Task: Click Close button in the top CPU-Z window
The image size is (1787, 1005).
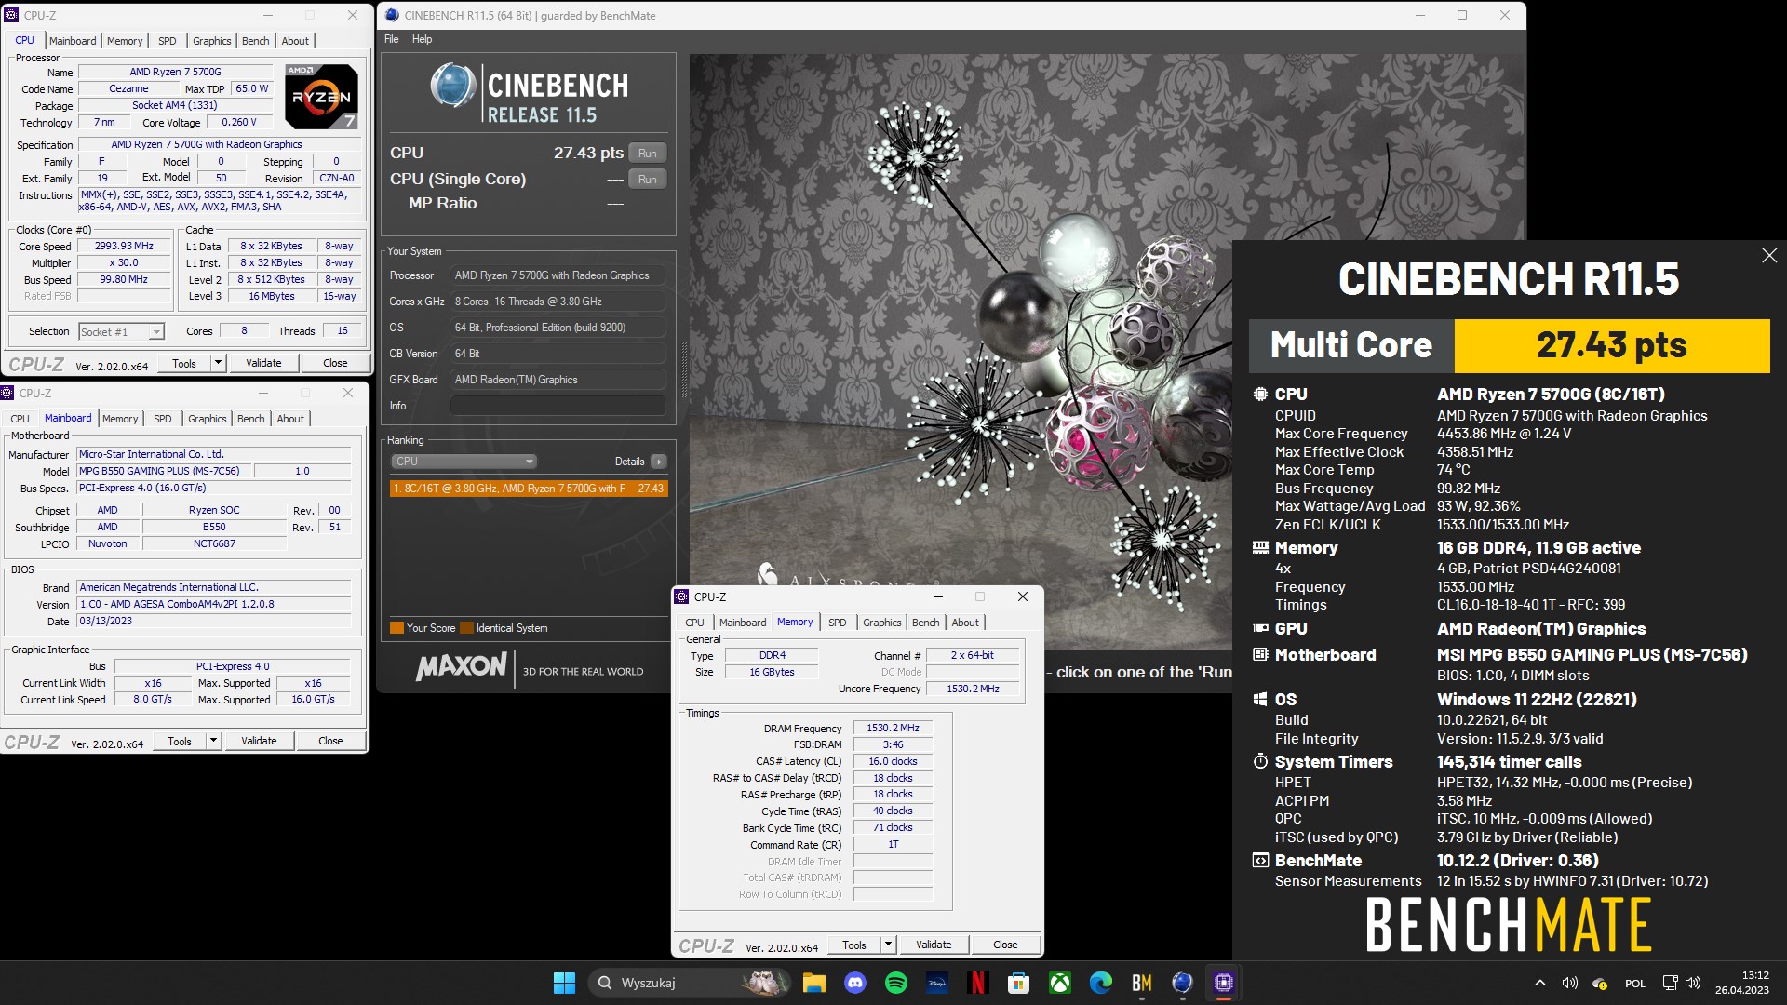Action: coord(335,363)
